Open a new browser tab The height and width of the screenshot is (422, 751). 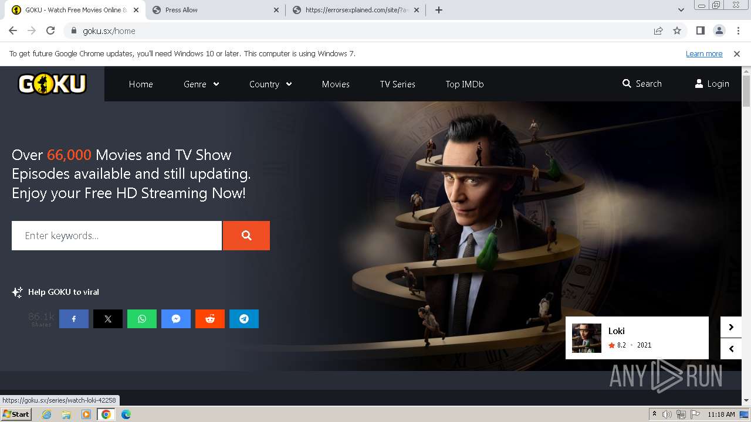pos(439,10)
